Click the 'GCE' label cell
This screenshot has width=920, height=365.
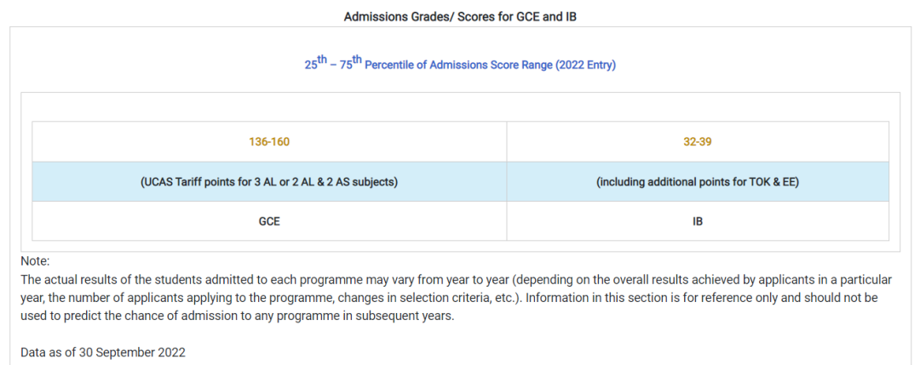pos(269,221)
